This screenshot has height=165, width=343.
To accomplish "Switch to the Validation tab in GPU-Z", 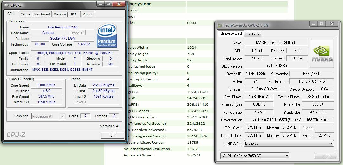I will point(253,34).
